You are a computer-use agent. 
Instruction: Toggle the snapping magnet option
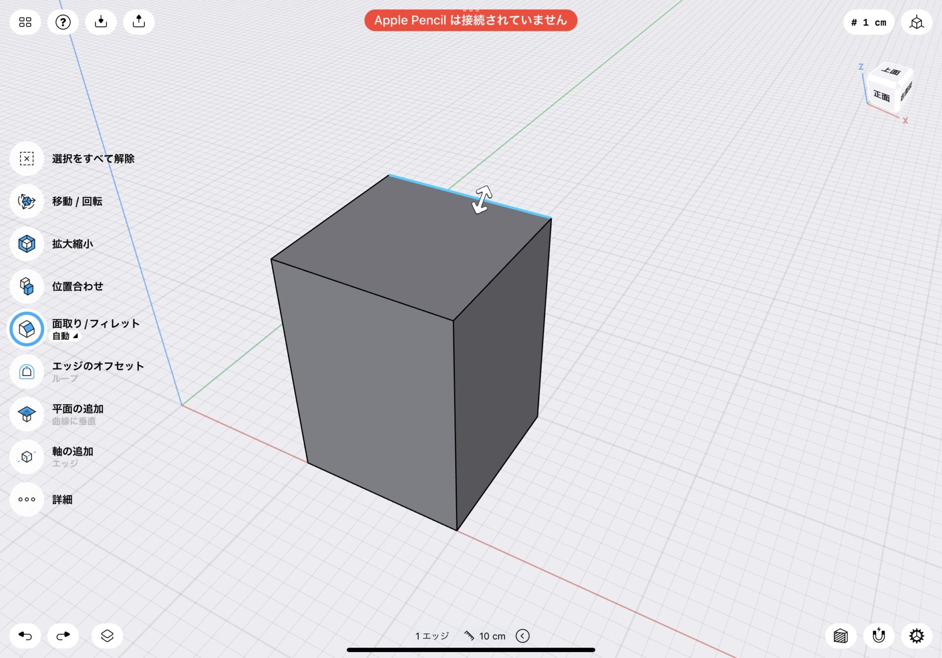[880, 635]
